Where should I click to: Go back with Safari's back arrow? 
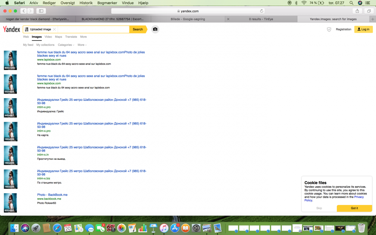tap(23, 11)
